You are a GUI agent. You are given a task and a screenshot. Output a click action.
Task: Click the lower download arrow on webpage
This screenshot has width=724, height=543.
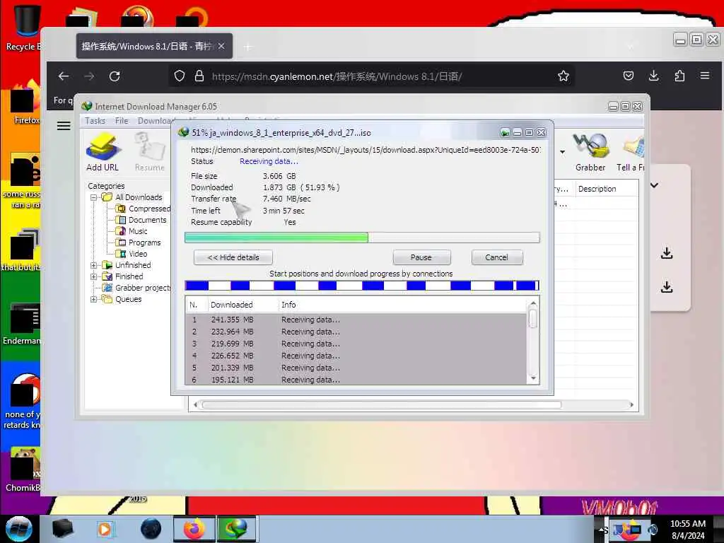tap(667, 287)
